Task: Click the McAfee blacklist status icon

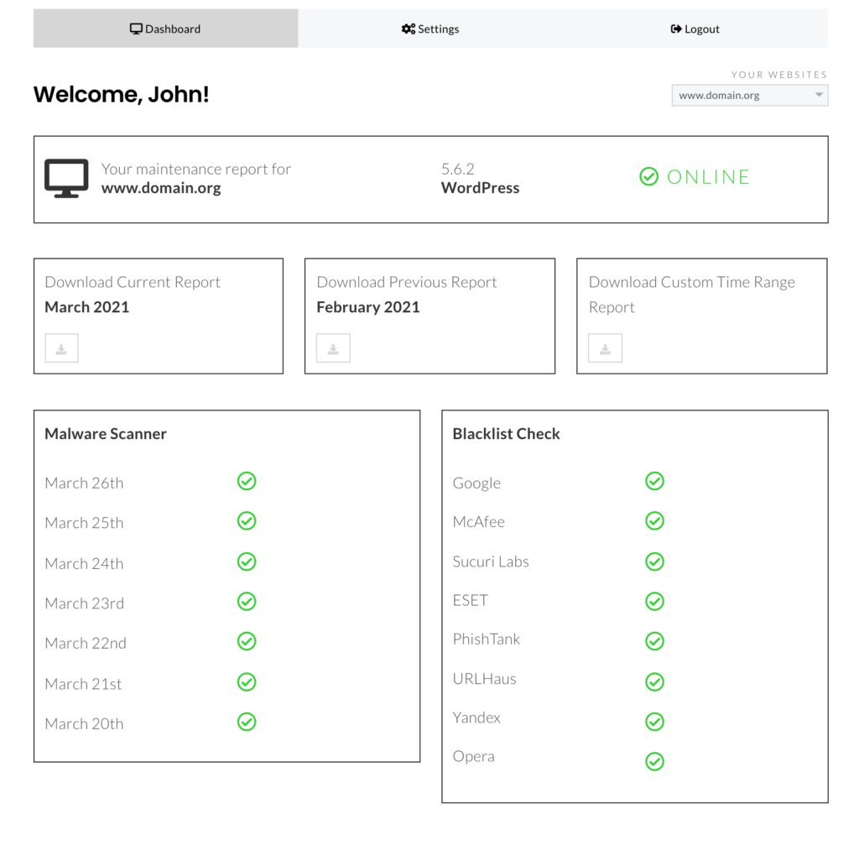Action: coord(654,521)
